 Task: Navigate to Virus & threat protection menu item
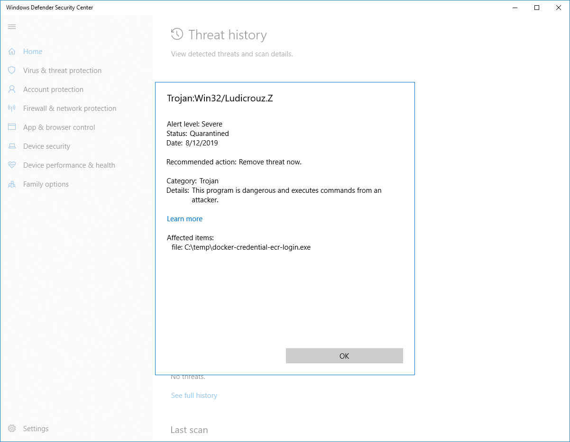coord(62,70)
